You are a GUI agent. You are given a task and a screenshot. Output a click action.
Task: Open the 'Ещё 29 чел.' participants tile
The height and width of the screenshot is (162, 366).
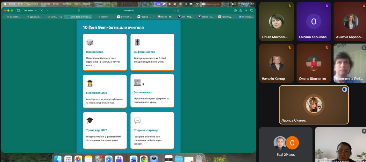(x=286, y=144)
